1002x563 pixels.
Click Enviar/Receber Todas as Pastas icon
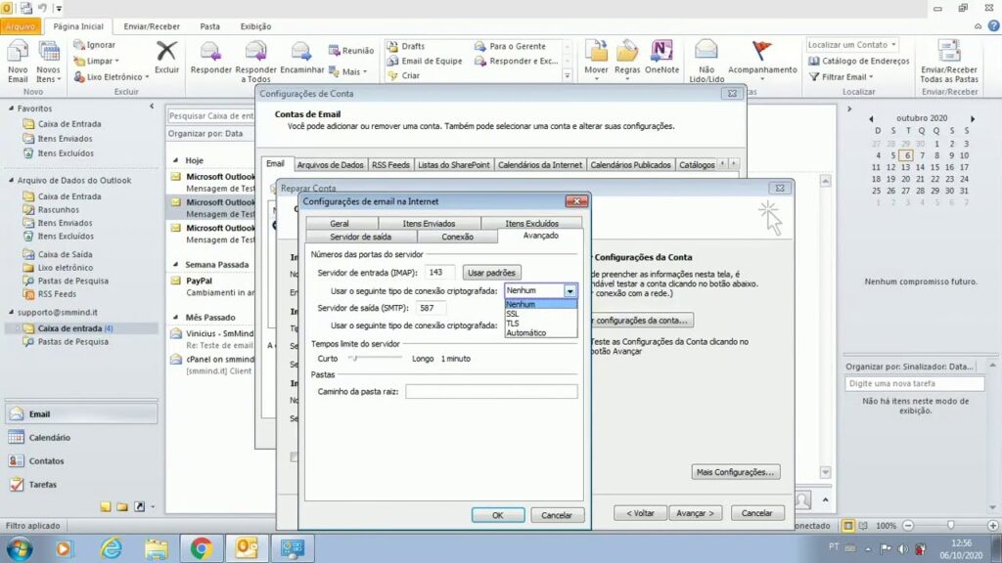(949, 61)
